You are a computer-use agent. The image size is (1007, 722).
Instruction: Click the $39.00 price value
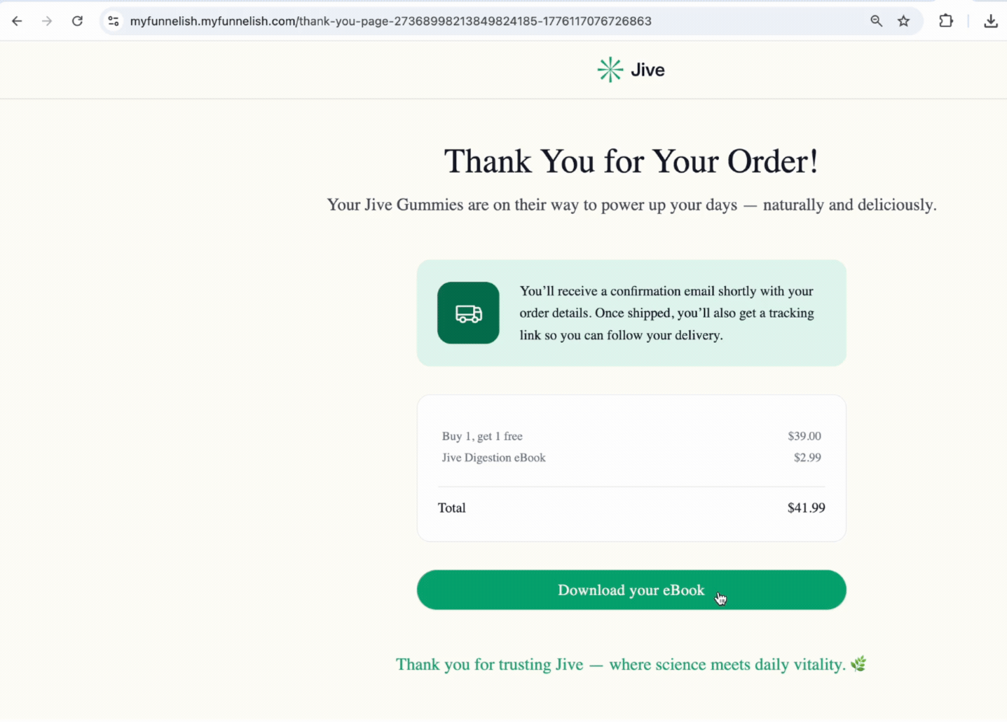[x=804, y=436]
